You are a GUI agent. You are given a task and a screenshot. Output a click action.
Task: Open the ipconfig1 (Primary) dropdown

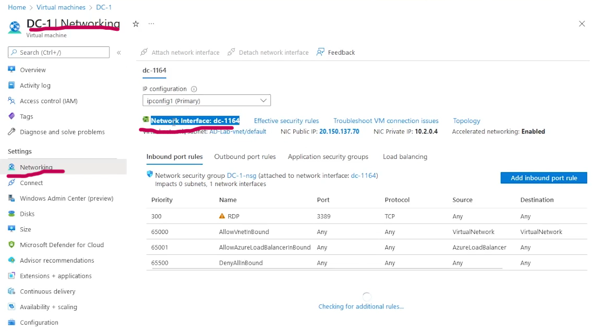pyautogui.click(x=207, y=101)
